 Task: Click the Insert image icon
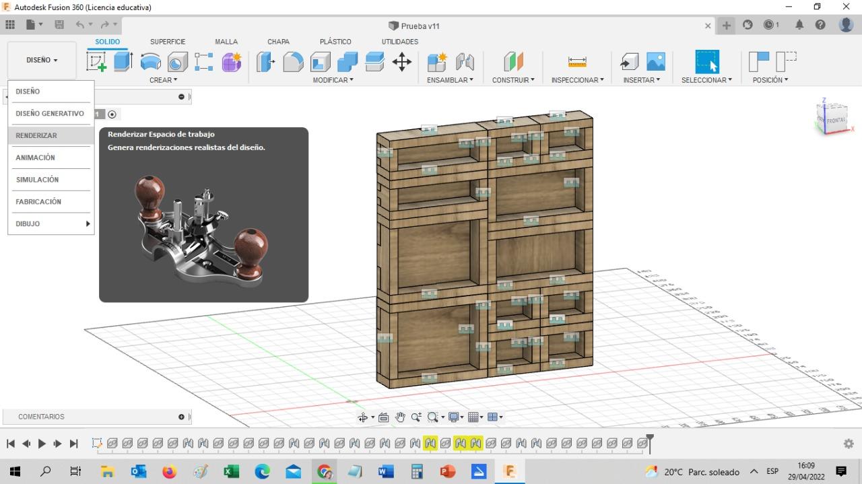click(655, 62)
